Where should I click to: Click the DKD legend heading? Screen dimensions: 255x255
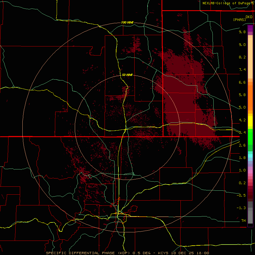click(x=249, y=17)
